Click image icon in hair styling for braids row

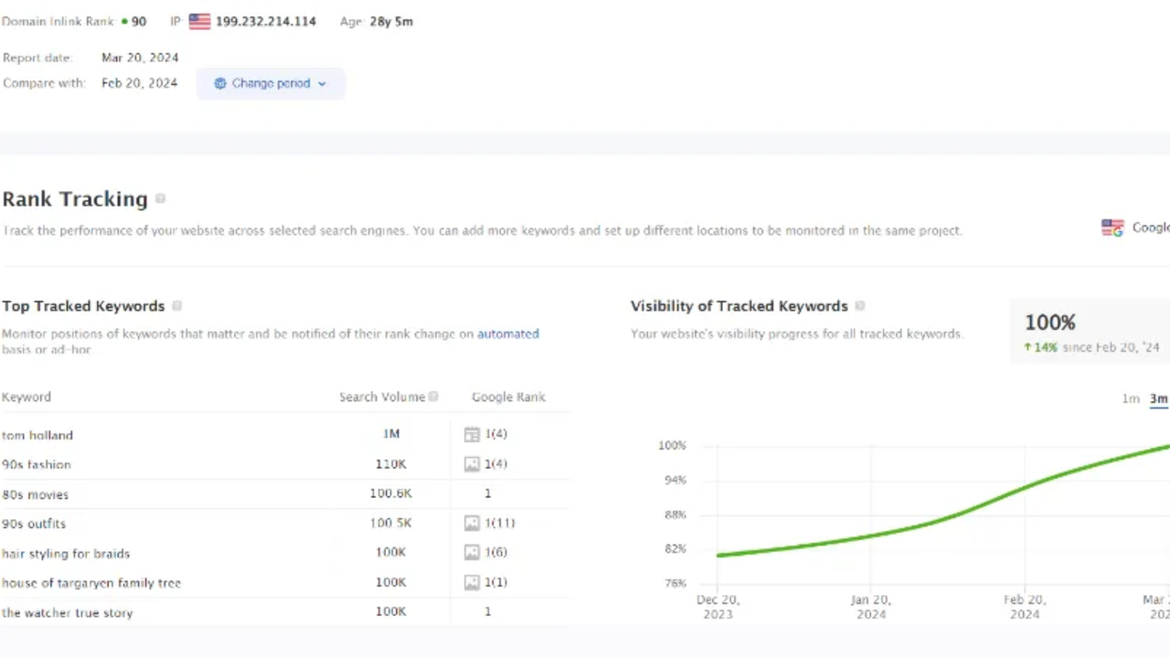(x=472, y=553)
